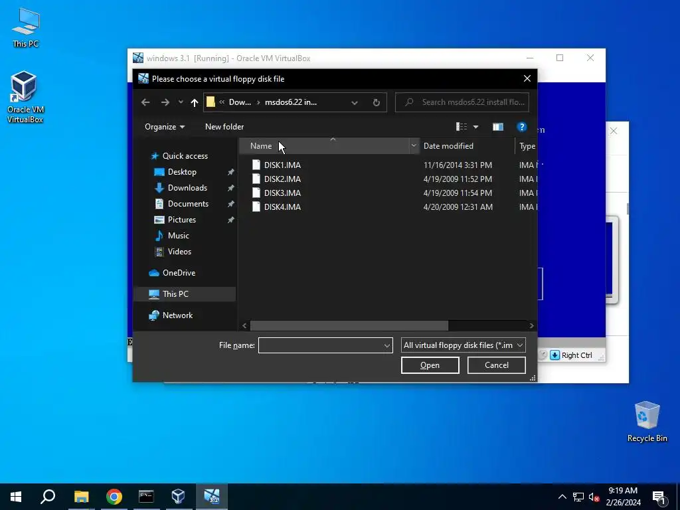This screenshot has width=680, height=510.
Task: Open Documents in the navigation pane
Action: (x=188, y=204)
